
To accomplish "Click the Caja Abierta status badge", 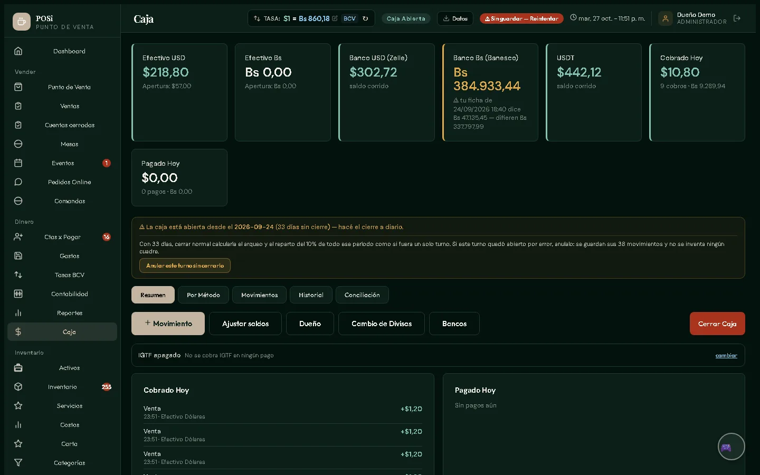I will pyautogui.click(x=406, y=18).
